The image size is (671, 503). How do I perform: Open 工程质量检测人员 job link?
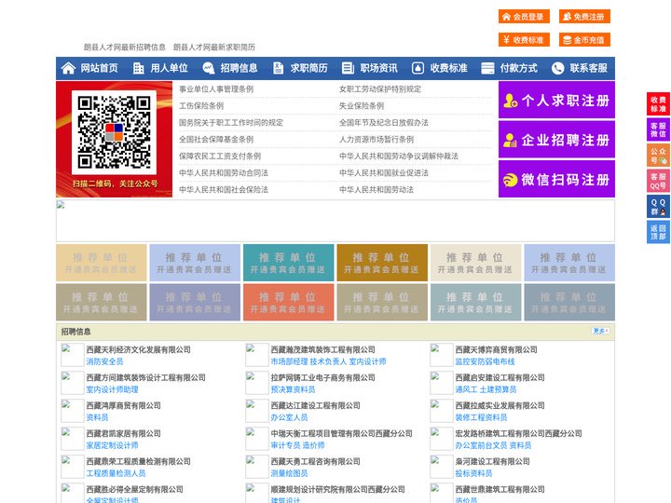tap(116, 473)
